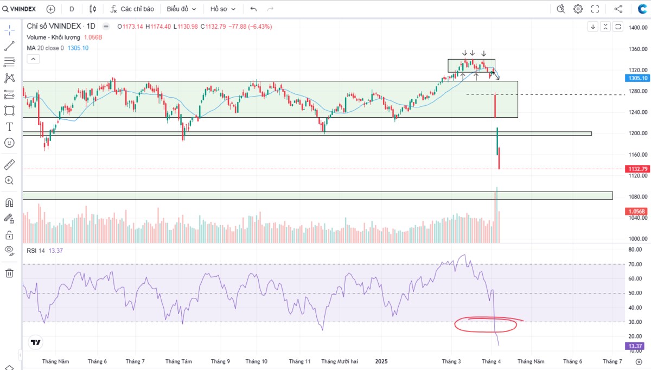Activate the zoom-in magnifier tool
This screenshot has height=370, width=651.
click(x=9, y=180)
